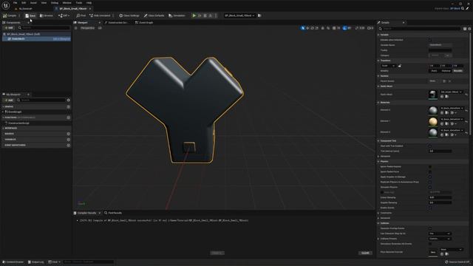Set mobility to Stationary

point(446,71)
